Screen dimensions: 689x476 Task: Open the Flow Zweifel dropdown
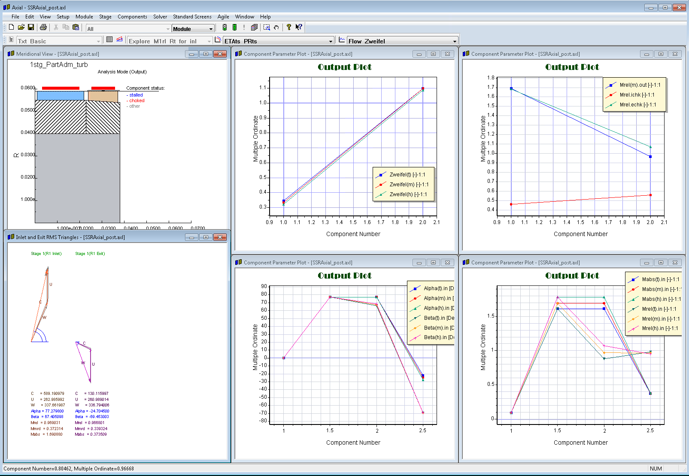point(455,42)
